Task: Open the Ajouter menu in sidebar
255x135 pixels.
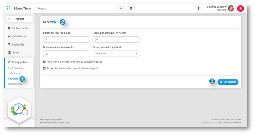Action: pos(19,19)
